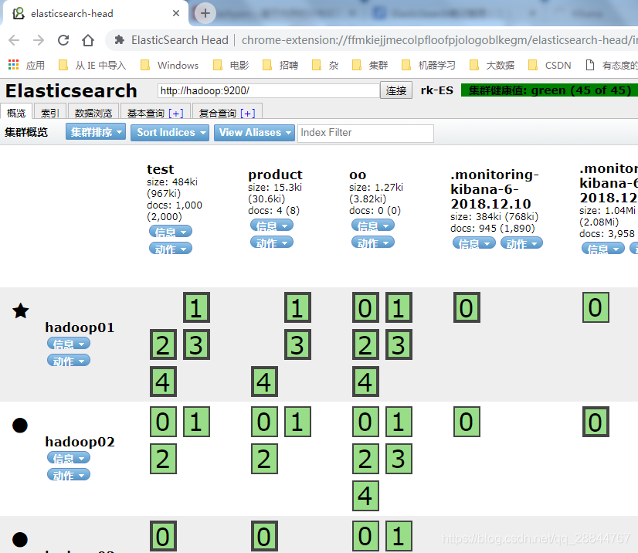638x553 pixels.
Task: Open the Sort Indices dropdown
Action: click(170, 133)
